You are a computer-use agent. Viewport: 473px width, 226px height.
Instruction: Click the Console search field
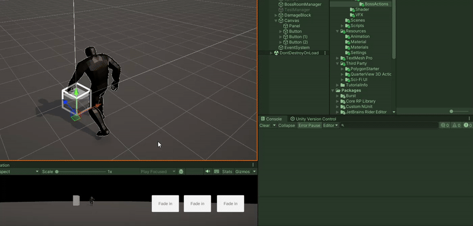pos(389,126)
